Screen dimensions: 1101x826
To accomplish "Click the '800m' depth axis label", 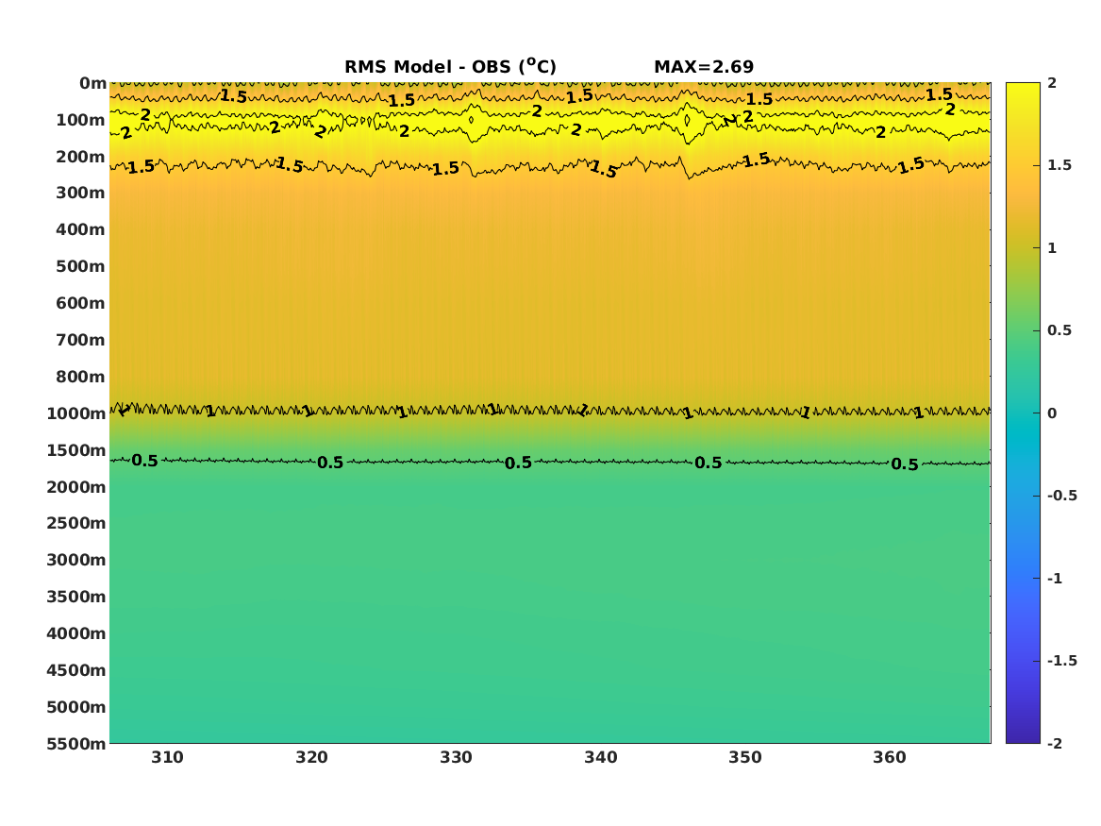I will (81, 377).
